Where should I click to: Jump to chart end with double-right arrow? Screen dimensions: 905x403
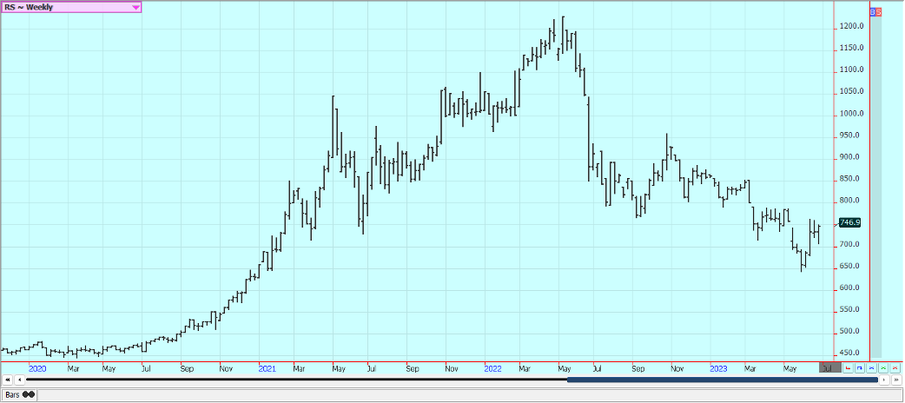(x=896, y=380)
